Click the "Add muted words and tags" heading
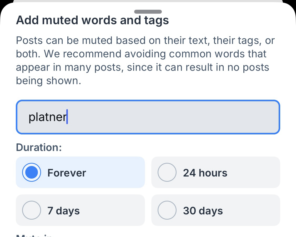Image resolution: width=296 pixels, height=237 pixels. 92,20
